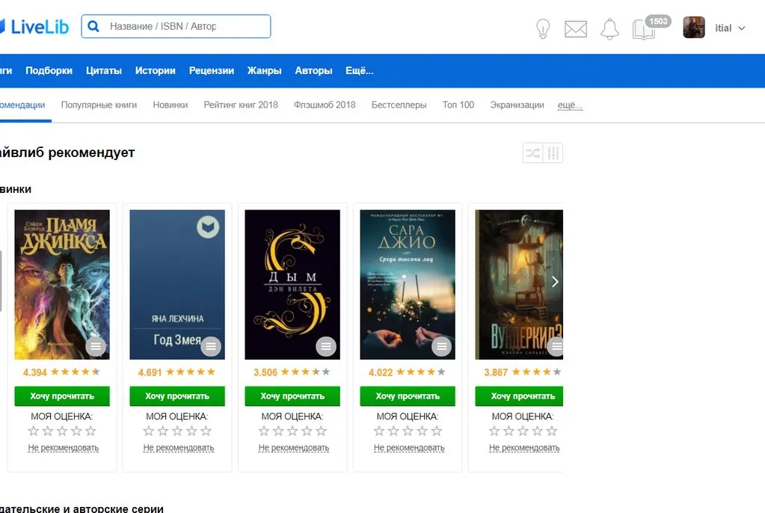Open the Подборки menu item
This screenshot has height=513, width=765.
point(49,71)
